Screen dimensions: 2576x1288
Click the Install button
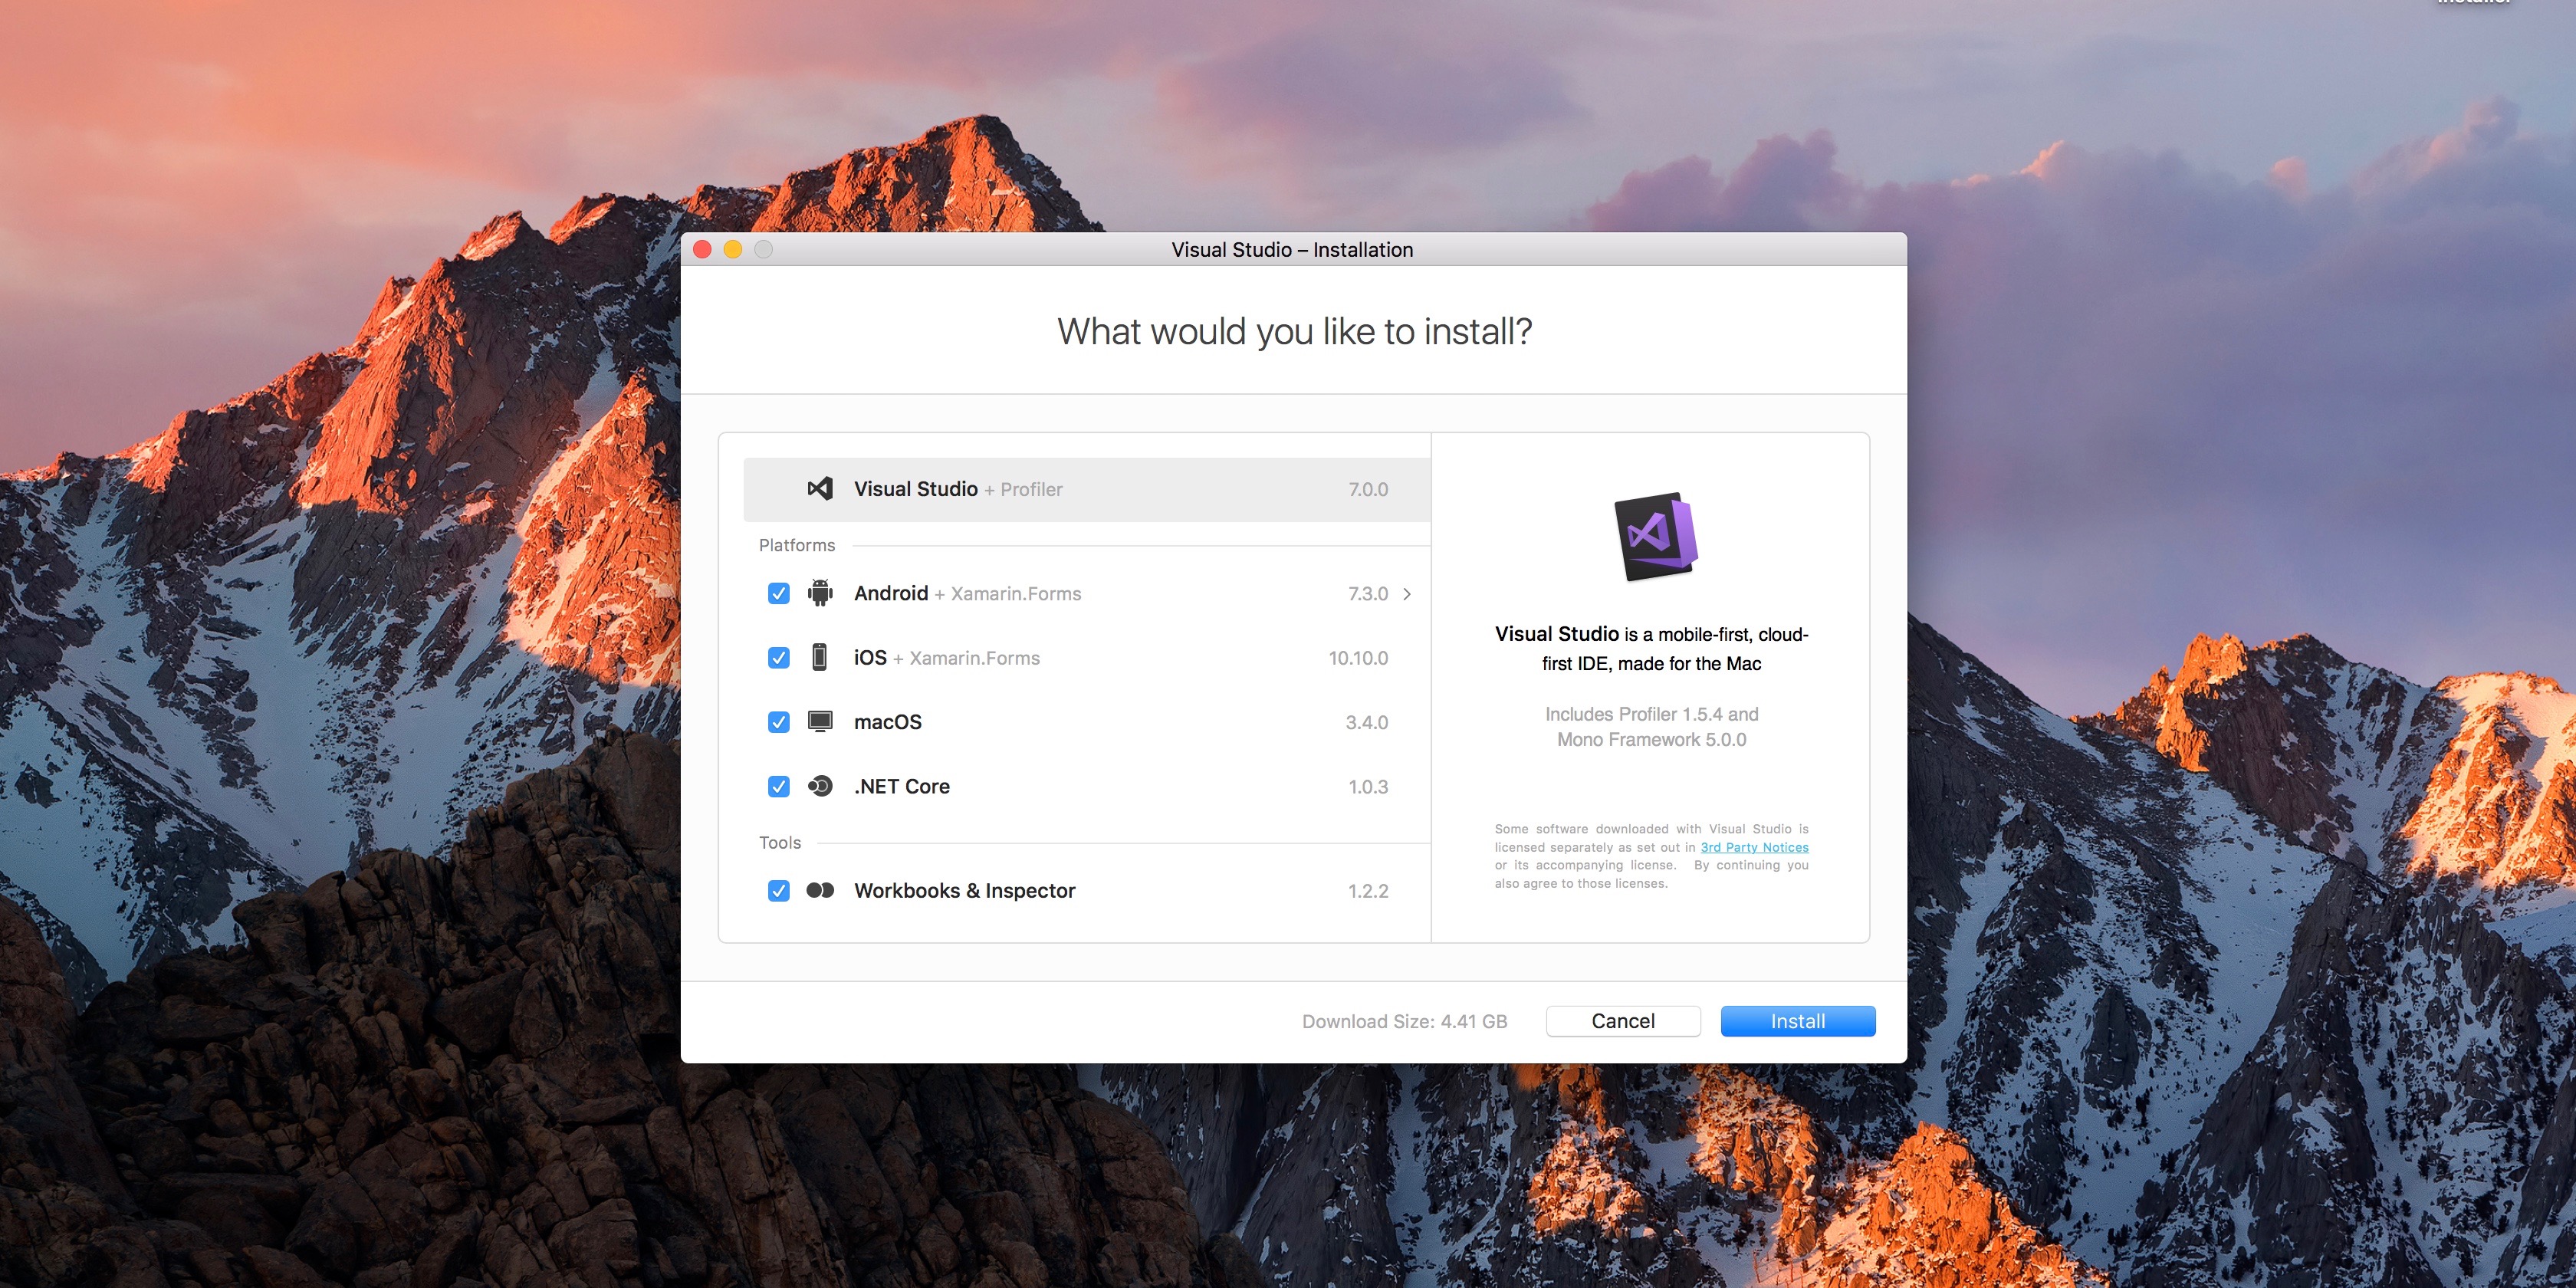tap(1797, 1021)
